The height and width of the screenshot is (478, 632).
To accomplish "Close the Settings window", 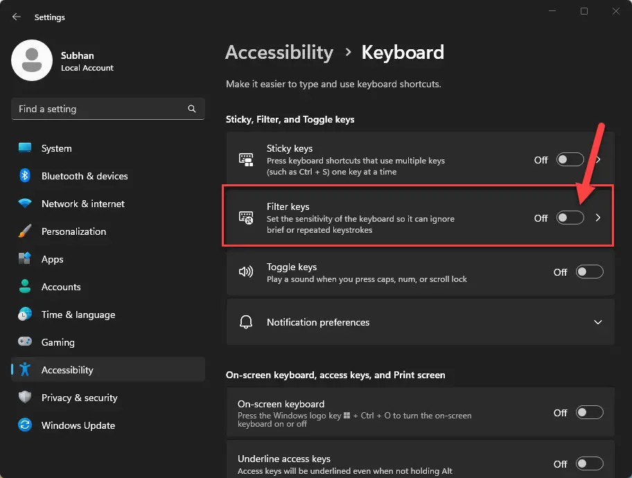I will (616, 11).
